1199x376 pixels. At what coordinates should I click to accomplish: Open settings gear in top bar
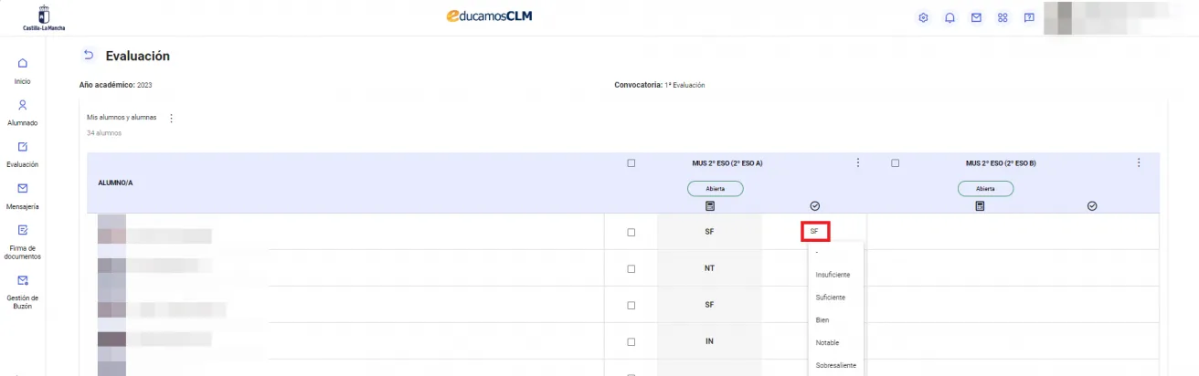(x=924, y=17)
